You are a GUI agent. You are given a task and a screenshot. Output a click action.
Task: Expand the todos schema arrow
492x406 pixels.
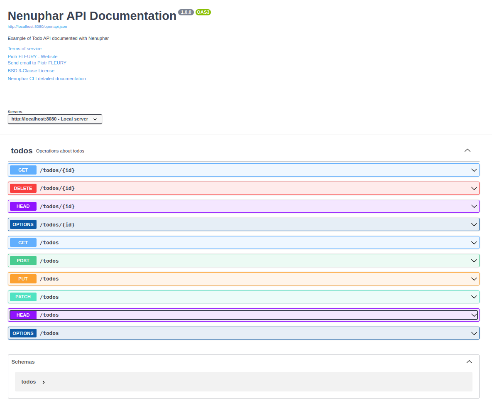coord(44,382)
